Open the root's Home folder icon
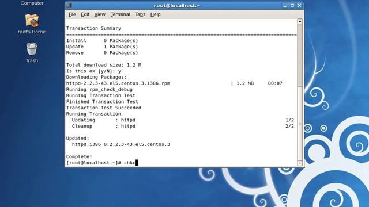Viewport: 369px width, 207px height. [x=32, y=20]
